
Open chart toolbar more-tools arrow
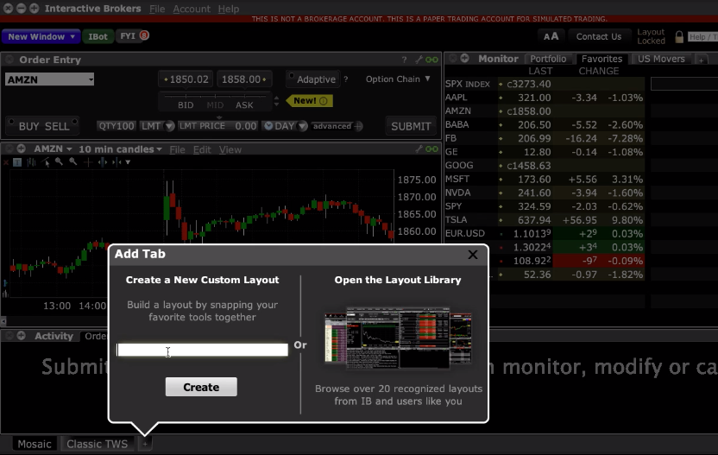point(128,162)
